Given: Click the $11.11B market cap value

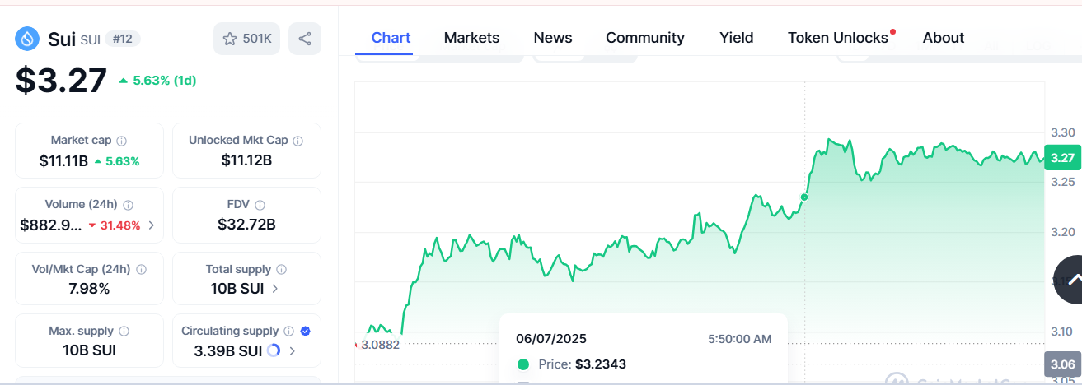Looking at the screenshot, I should tap(63, 160).
